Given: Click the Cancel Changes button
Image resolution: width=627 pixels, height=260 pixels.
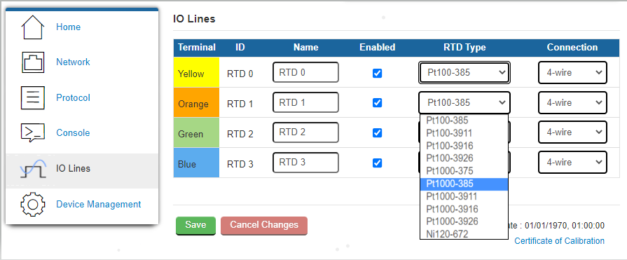Looking at the screenshot, I should coord(264,225).
